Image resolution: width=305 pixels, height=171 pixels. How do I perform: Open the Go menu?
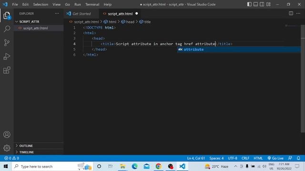pyautogui.click(x=67, y=4)
